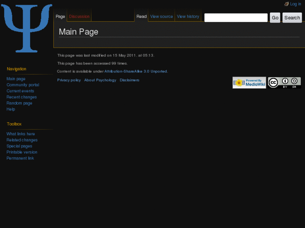Go to Current events
Image resolution: width=305 pixels, height=228 pixels.
click(x=20, y=91)
